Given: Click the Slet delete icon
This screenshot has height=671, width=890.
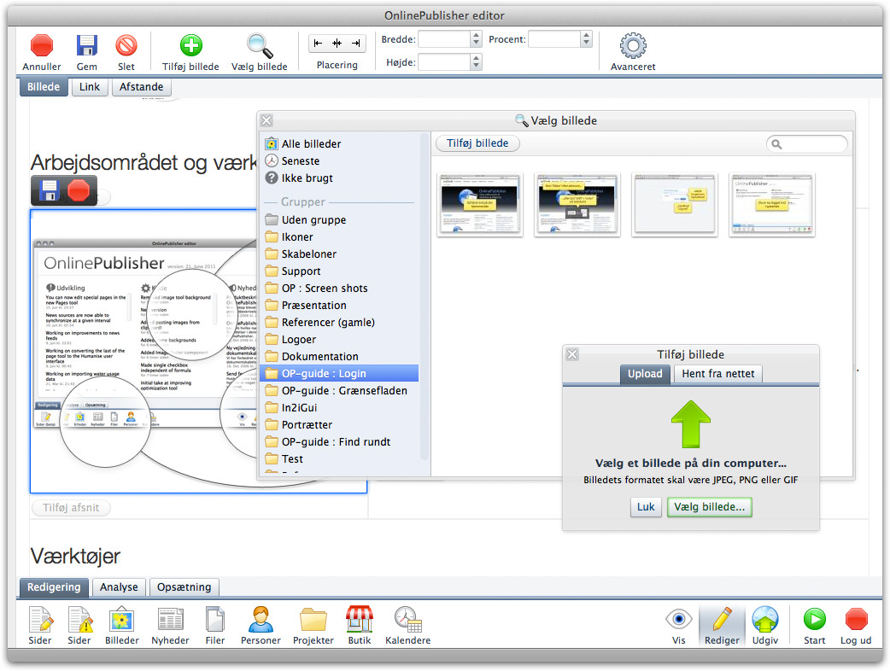Looking at the screenshot, I should coord(126,45).
